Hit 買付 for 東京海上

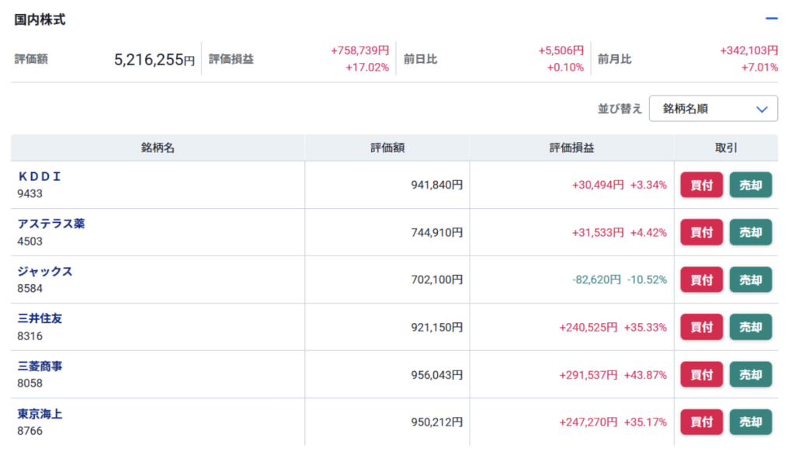[x=701, y=422]
